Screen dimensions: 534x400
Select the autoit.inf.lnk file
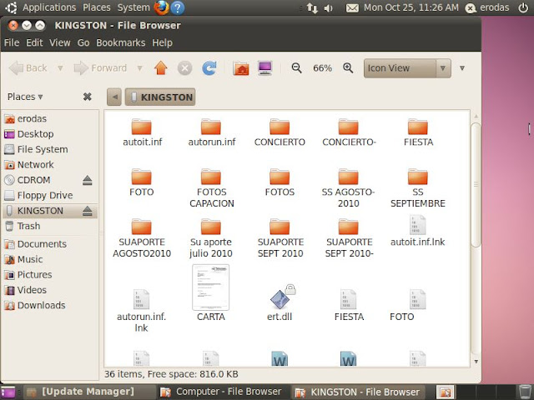[x=418, y=231]
